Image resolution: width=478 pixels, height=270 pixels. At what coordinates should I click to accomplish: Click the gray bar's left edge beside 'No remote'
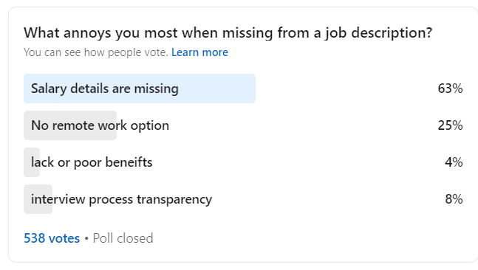tap(27, 125)
